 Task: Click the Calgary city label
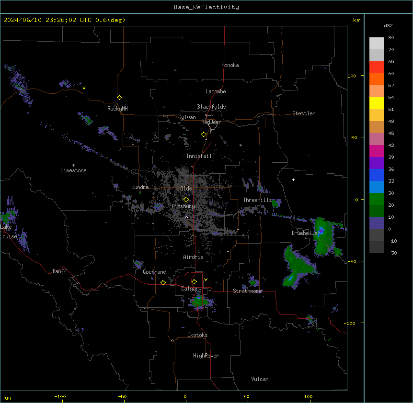(x=191, y=289)
